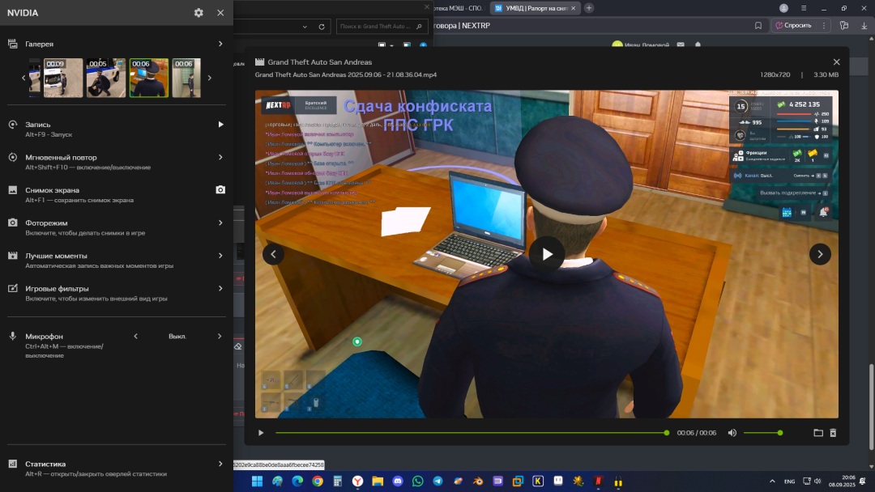This screenshot has height=492, width=875.
Task: Click the Спросить assistant button
Action: 793,26
